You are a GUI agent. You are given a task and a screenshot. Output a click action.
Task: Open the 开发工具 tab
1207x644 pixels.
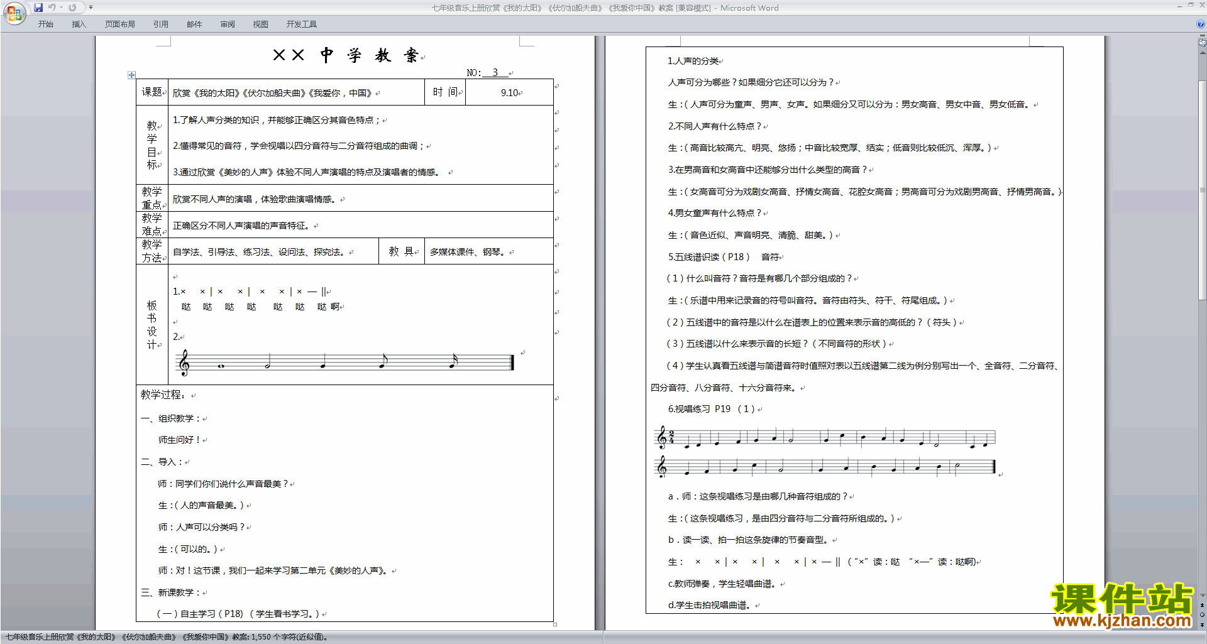pyautogui.click(x=302, y=24)
